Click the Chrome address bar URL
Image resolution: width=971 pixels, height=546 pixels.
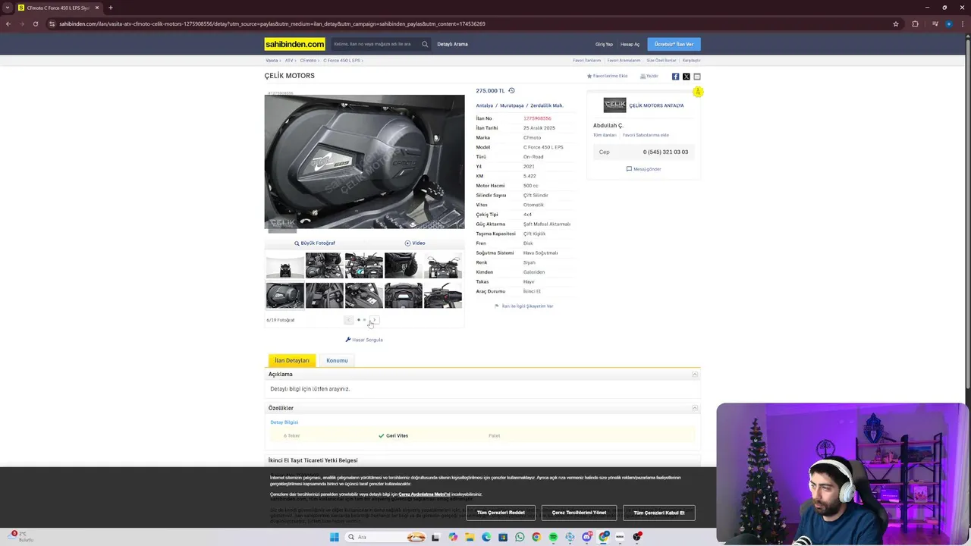tap(272, 24)
